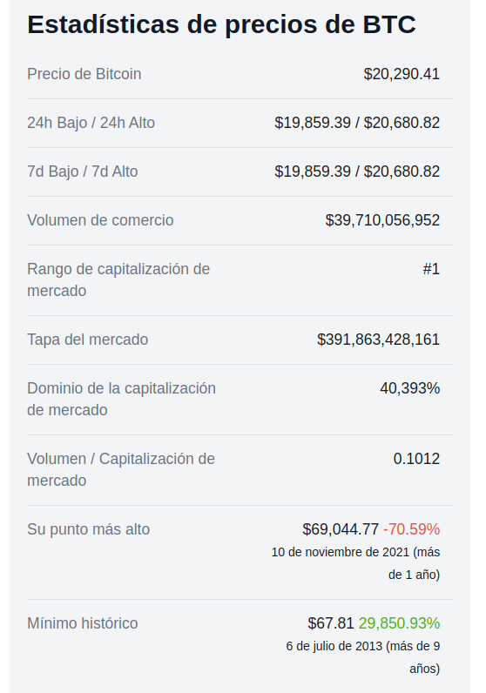This screenshot has height=693, width=486.
Task: Click the $391,863,428,161 market cap value
Action: [378, 340]
